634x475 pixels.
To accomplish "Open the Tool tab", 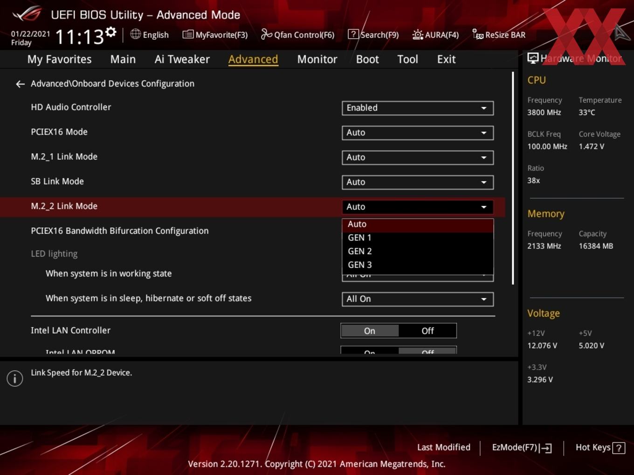I will [408, 59].
